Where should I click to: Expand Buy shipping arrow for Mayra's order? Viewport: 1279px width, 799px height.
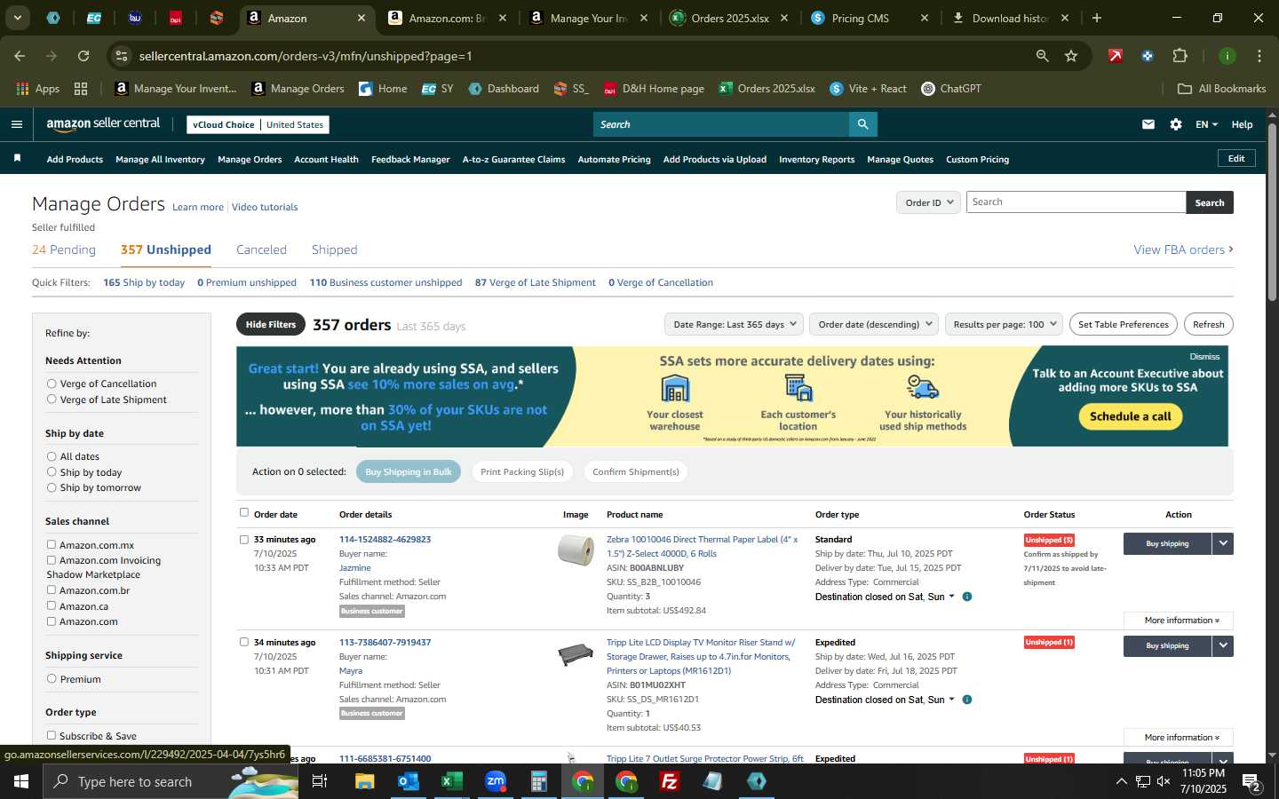pos(1223,645)
